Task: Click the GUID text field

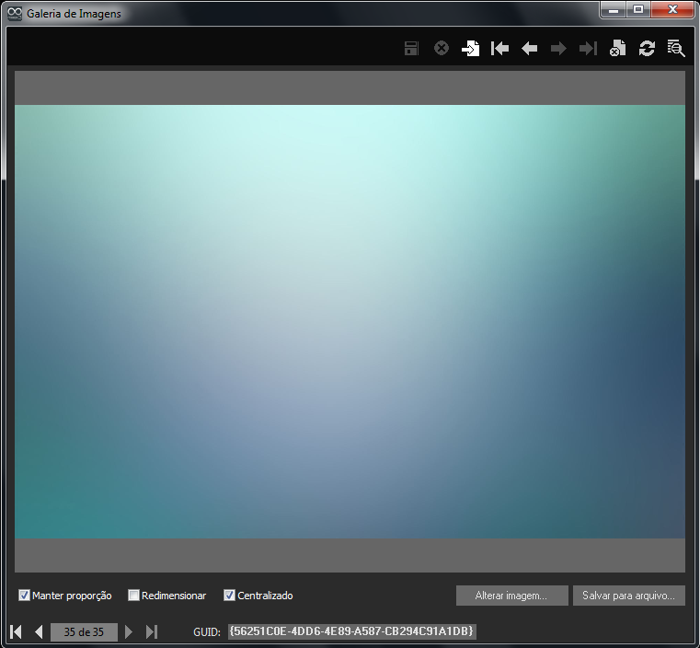Action: (351, 631)
